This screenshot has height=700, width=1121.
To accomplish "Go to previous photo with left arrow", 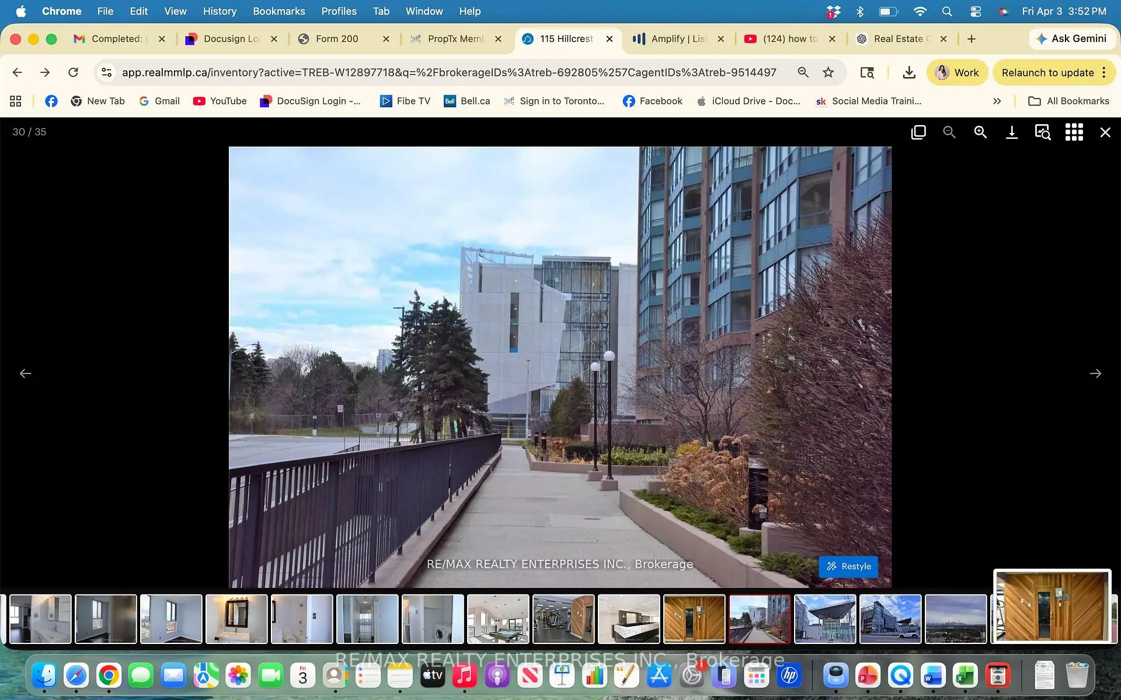I will coord(26,373).
